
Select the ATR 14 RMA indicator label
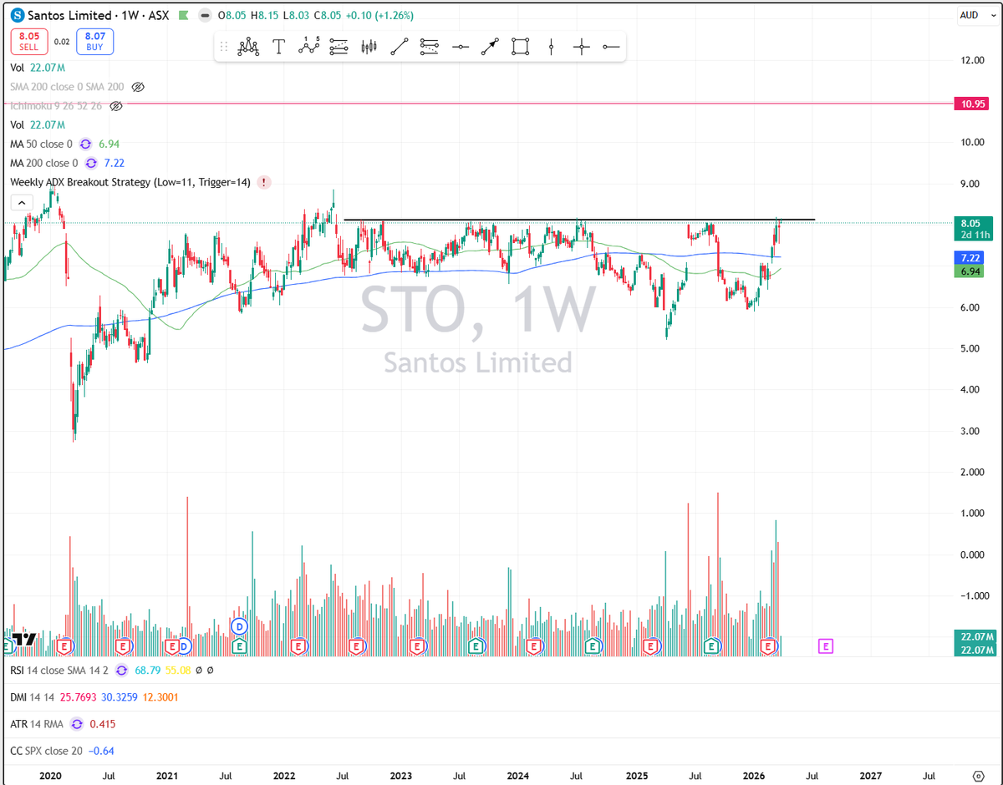click(38, 724)
